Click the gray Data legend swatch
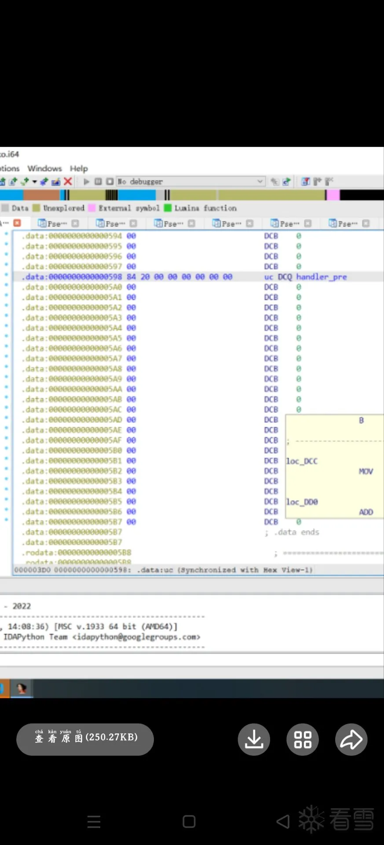This screenshot has height=845, width=384. [5, 208]
